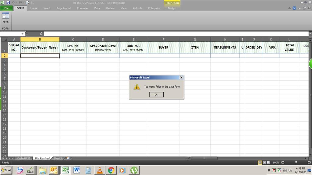The image size is (312, 175).
Task: Click the 'Customer/Buyer Name:' header cell
Action: click(40, 47)
